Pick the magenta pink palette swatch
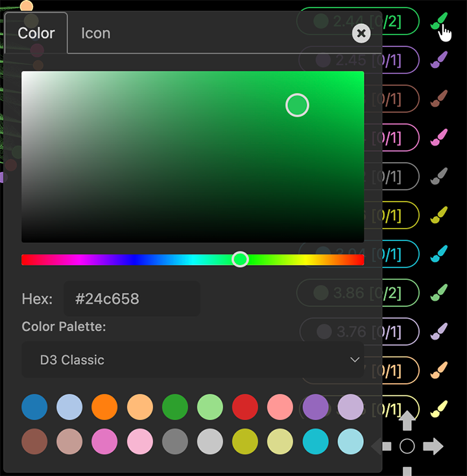Image resolution: width=467 pixels, height=476 pixels. (104, 442)
